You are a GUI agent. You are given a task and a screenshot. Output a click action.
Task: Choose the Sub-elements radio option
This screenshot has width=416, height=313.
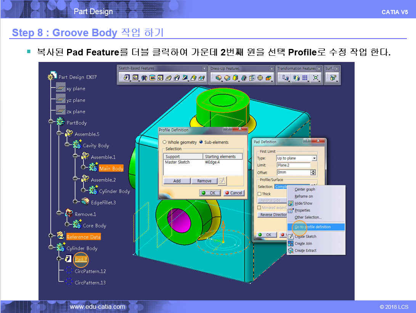pos(201,142)
